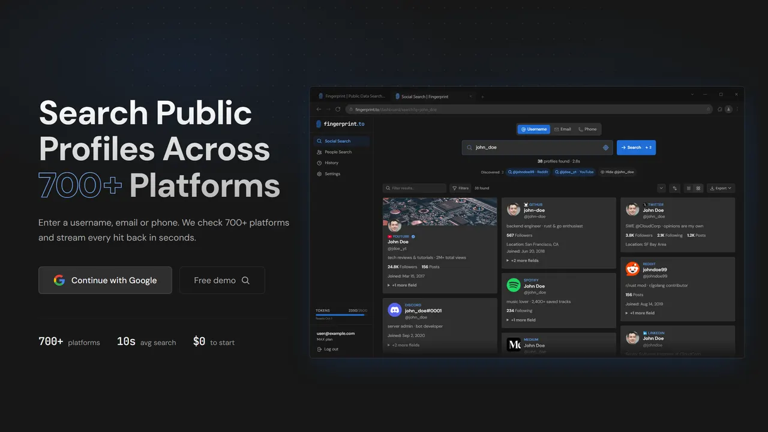The height and width of the screenshot is (432, 768).
Task: Click the Continue with Google button
Action: pyautogui.click(x=105, y=280)
